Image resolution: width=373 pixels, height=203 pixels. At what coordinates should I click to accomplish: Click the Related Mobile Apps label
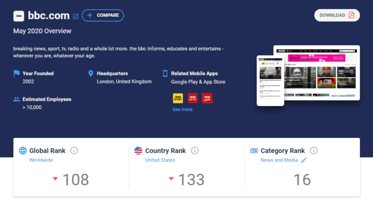pyautogui.click(x=194, y=74)
